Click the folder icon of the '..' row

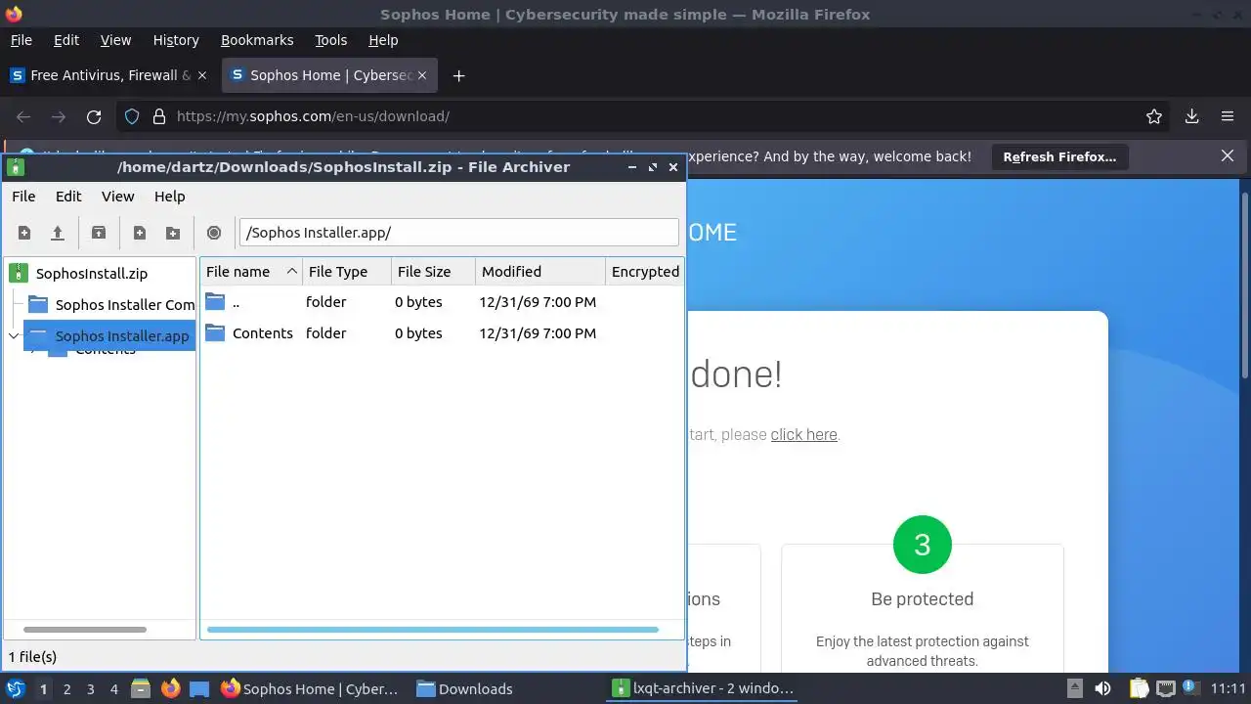[x=215, y=301]
